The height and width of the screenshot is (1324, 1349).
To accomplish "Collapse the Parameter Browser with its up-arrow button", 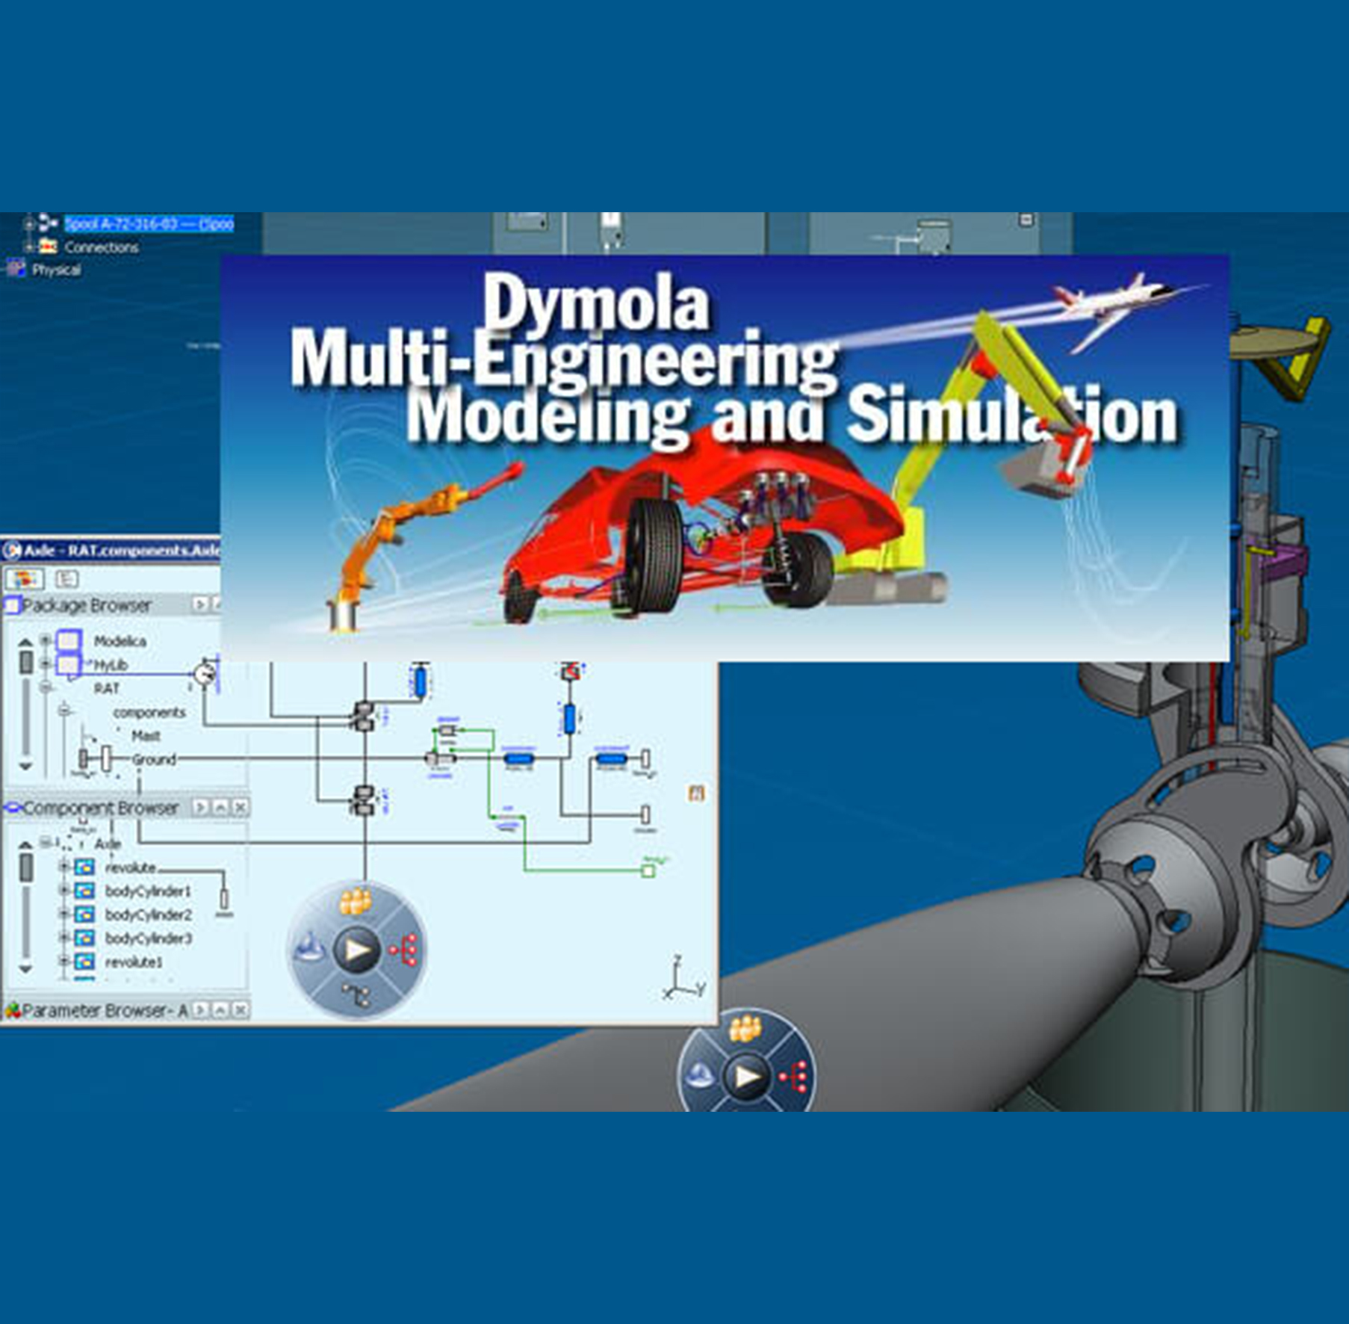I will [220, 1010].
